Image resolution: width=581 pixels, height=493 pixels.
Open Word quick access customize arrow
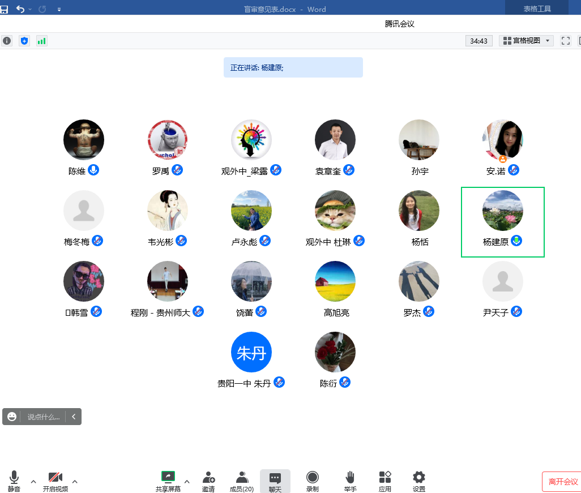coord(59,10)
